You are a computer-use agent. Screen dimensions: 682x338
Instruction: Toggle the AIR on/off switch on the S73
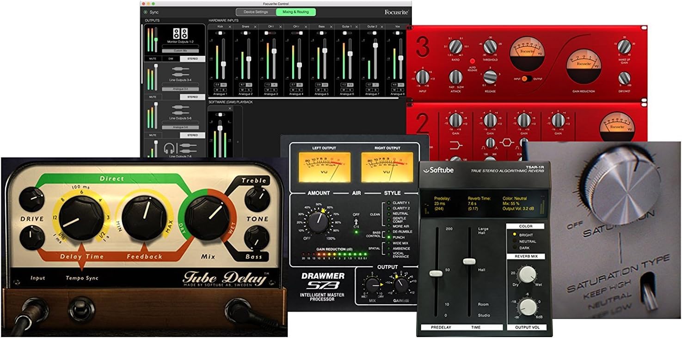(356, 221)
